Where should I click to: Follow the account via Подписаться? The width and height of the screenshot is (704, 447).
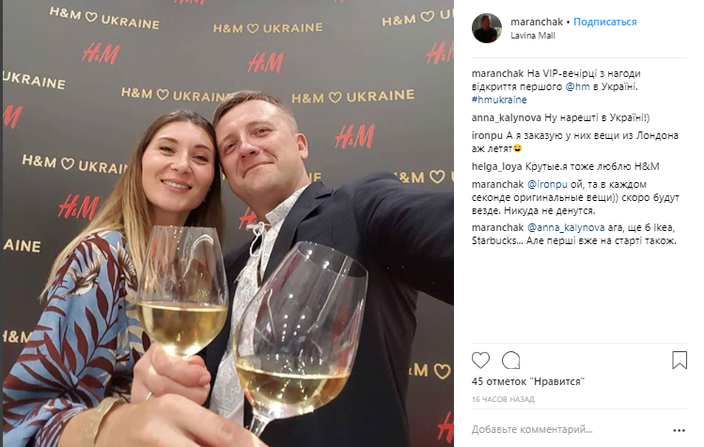(604, 22)
